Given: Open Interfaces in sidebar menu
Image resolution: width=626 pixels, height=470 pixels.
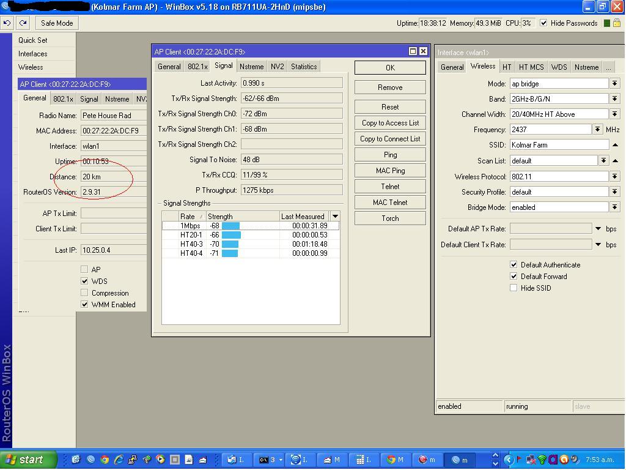Looking at the screenshot, I should coord(33,54).
